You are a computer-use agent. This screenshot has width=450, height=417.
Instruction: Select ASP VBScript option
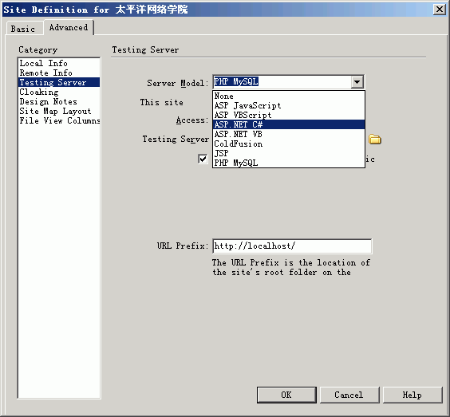(289, 115)
